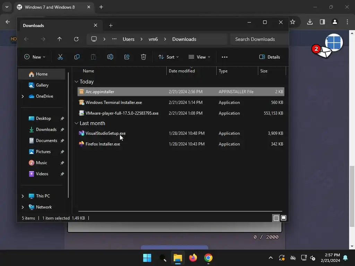Viewport: 355px width, 266px height.
Task: Open pinned Music folder
Action: pos(42,163)
